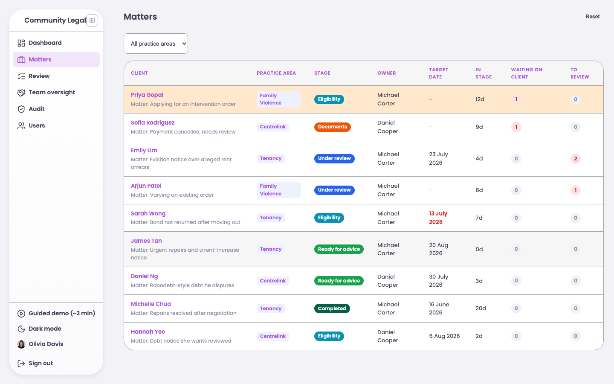Click To Review count 1 for Arjun Patel
614x384 pixels.
pyautogui.click(x=576, y=190)
